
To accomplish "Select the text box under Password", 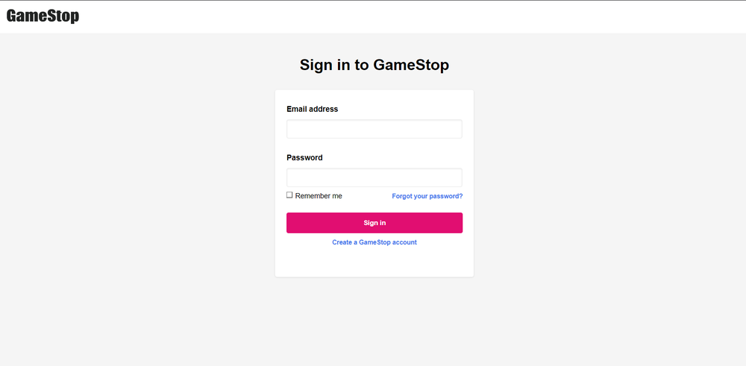I will coord(374,177).
